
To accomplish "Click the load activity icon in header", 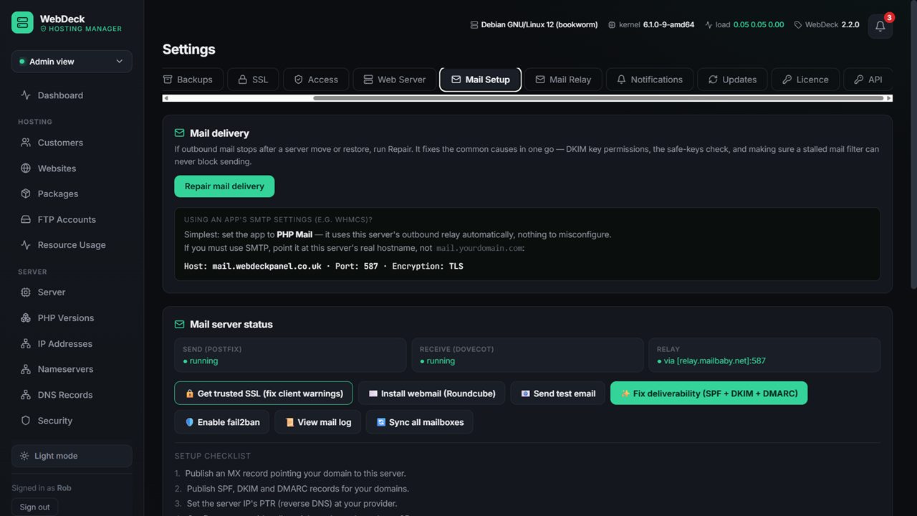I will point(709,24).
